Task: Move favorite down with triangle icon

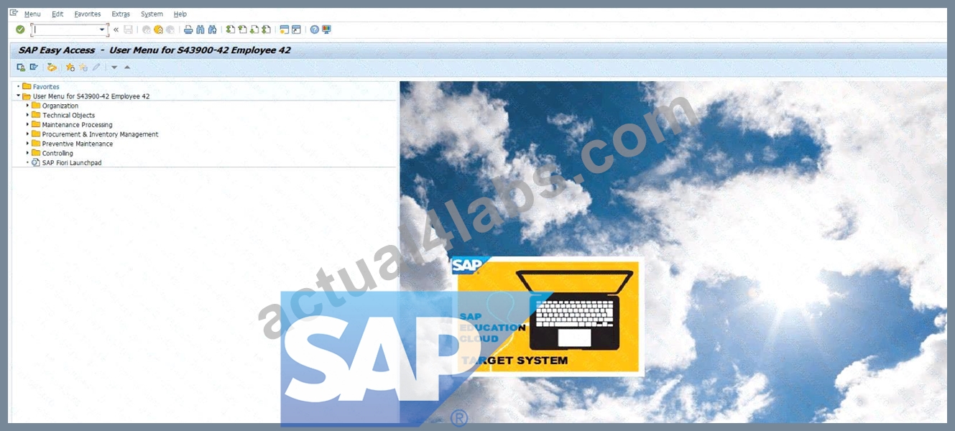Action: [114, 68]
